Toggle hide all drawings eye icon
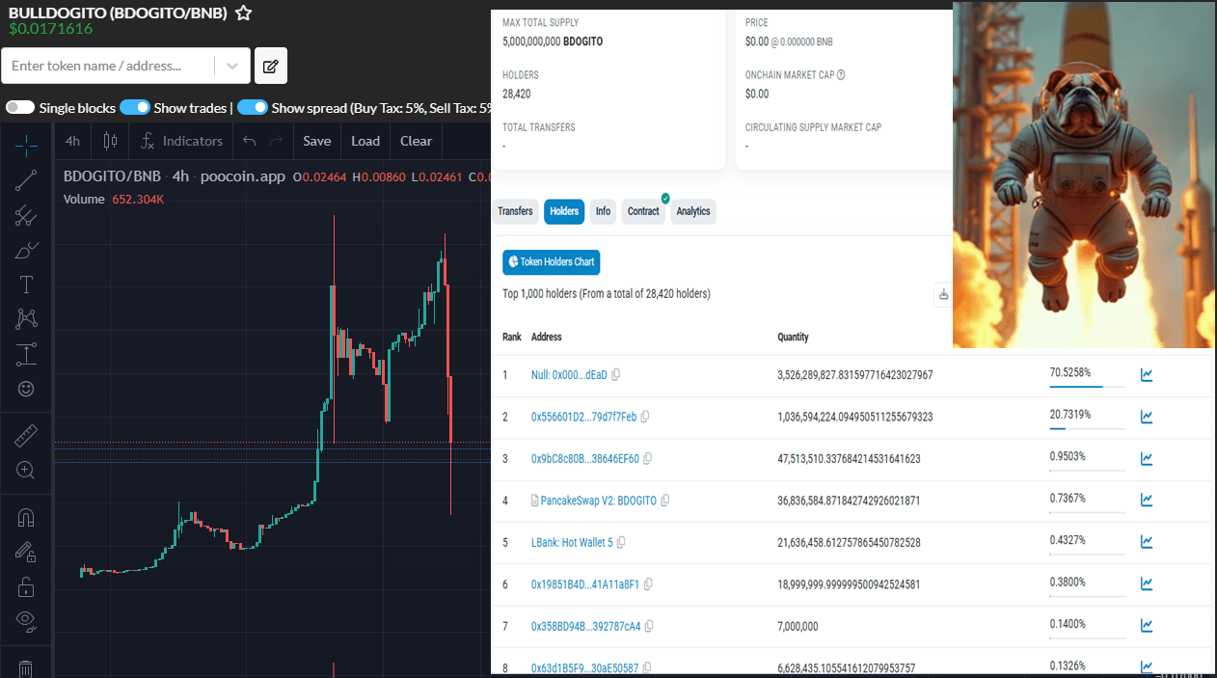Viewport: 1217px width, 678px height. [26, 621]
